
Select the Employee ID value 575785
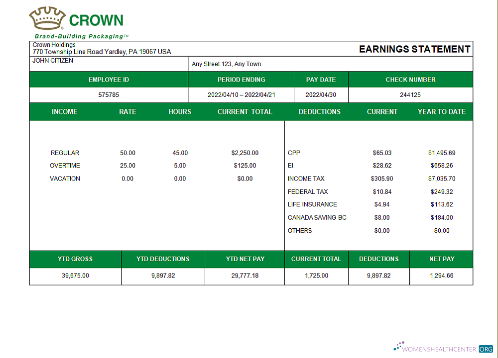(x=109, y=94)
